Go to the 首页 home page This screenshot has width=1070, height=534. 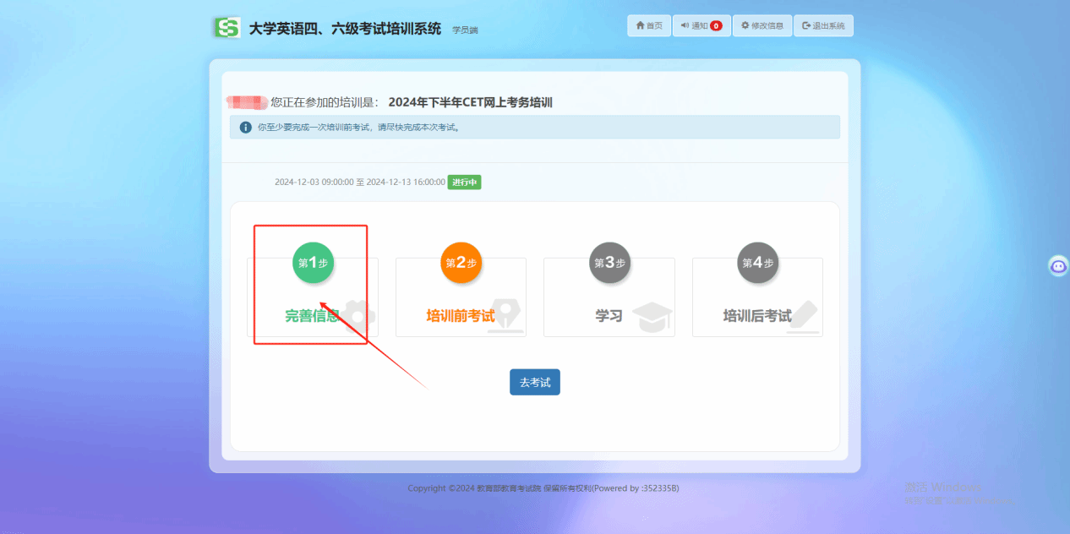tap(649, 26)
